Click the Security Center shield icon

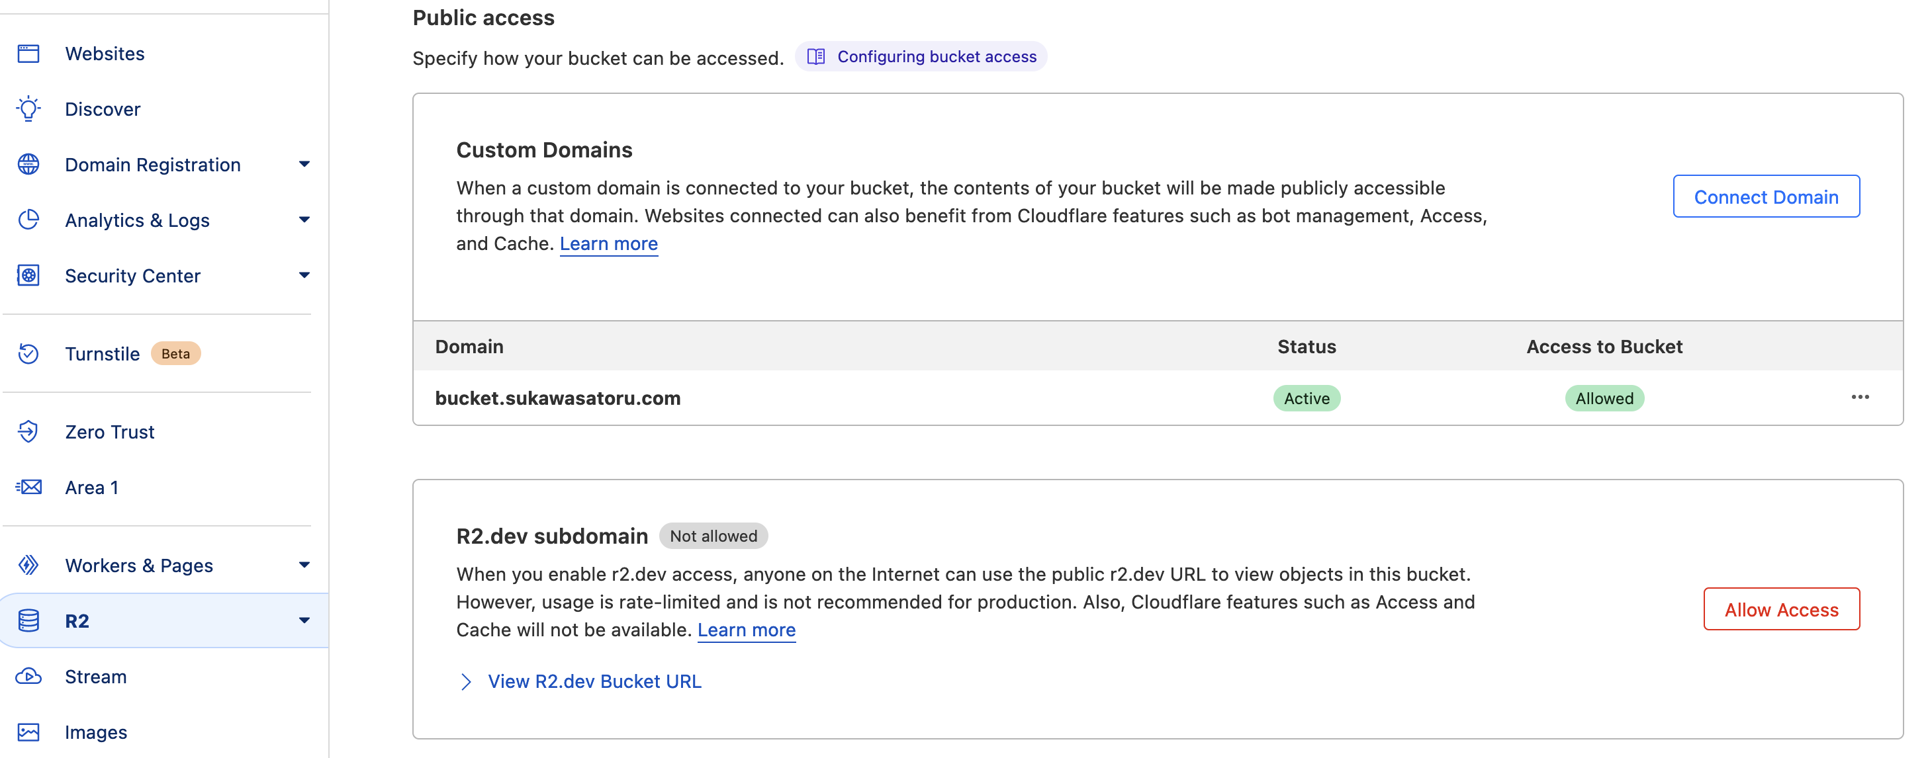click(28, 275)
